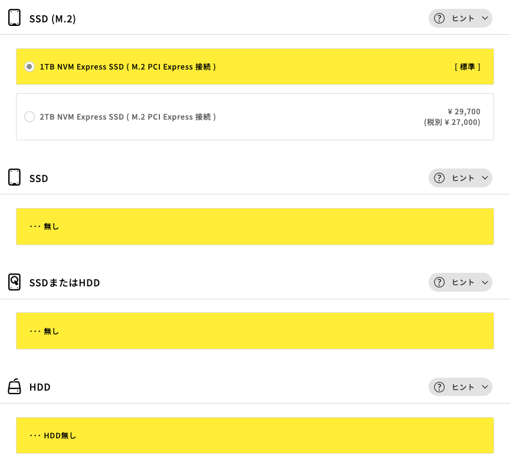Click the SSD section drive icon
513x469 pixels.
tap(14, 177)
